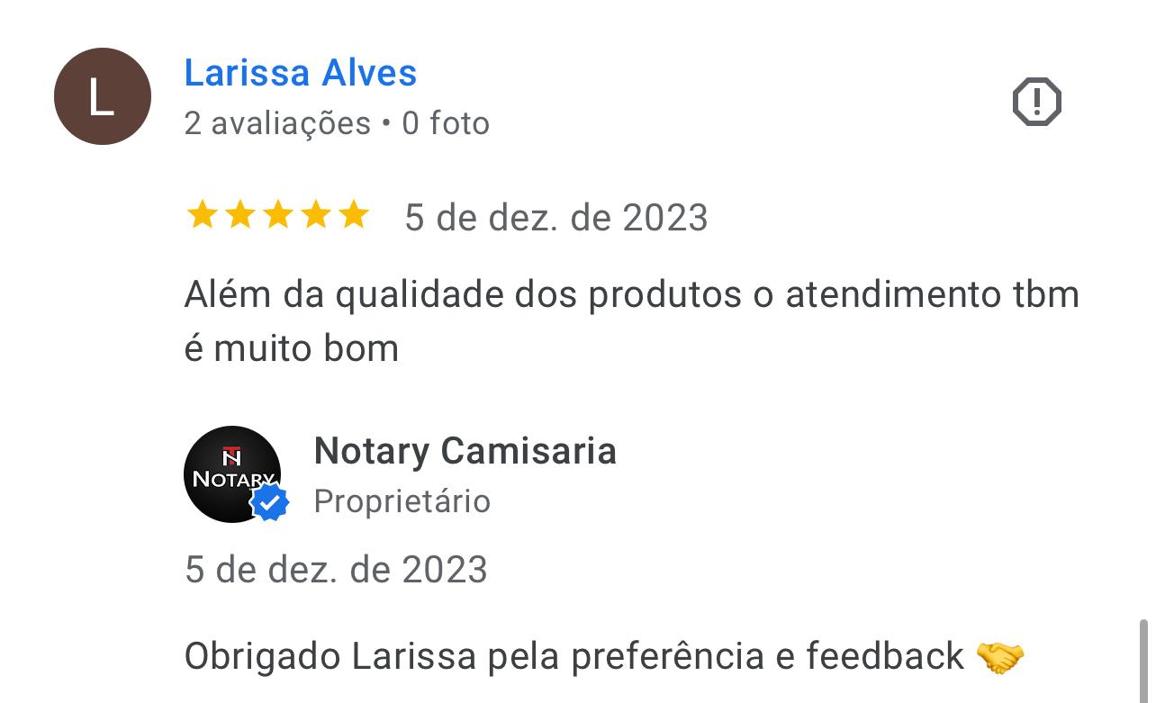Click the blue verified badge icon
1156x703 pixels.
pos(269,503)
